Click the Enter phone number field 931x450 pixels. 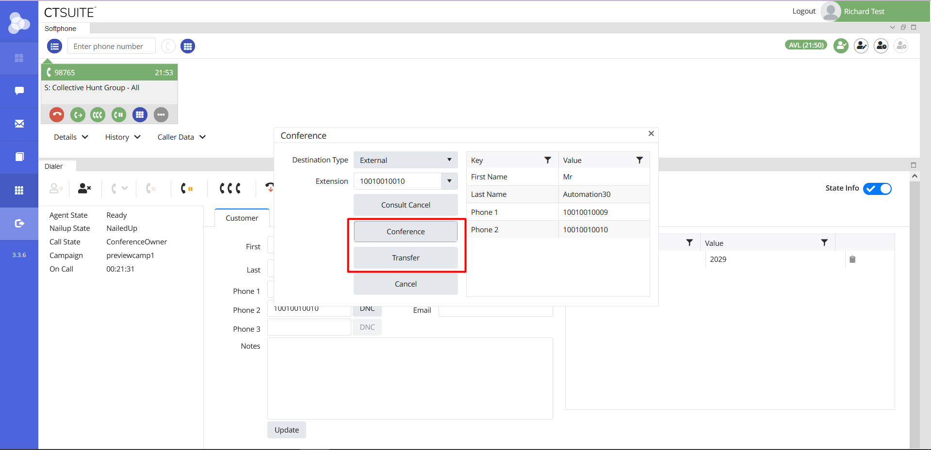[x=112, y=47]
